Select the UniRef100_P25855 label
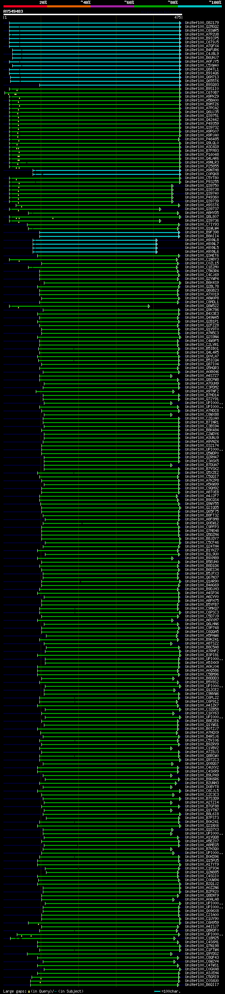The width and height of the screenshot is (225, 994). 202,166
